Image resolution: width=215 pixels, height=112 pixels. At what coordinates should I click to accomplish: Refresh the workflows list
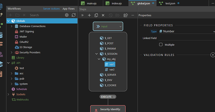tap(74, 15)
